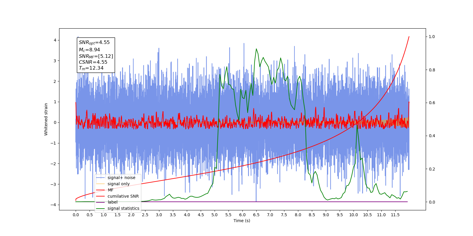Click the x-axis tick label 11.5
473x236 pixels.
click(395, 215)
